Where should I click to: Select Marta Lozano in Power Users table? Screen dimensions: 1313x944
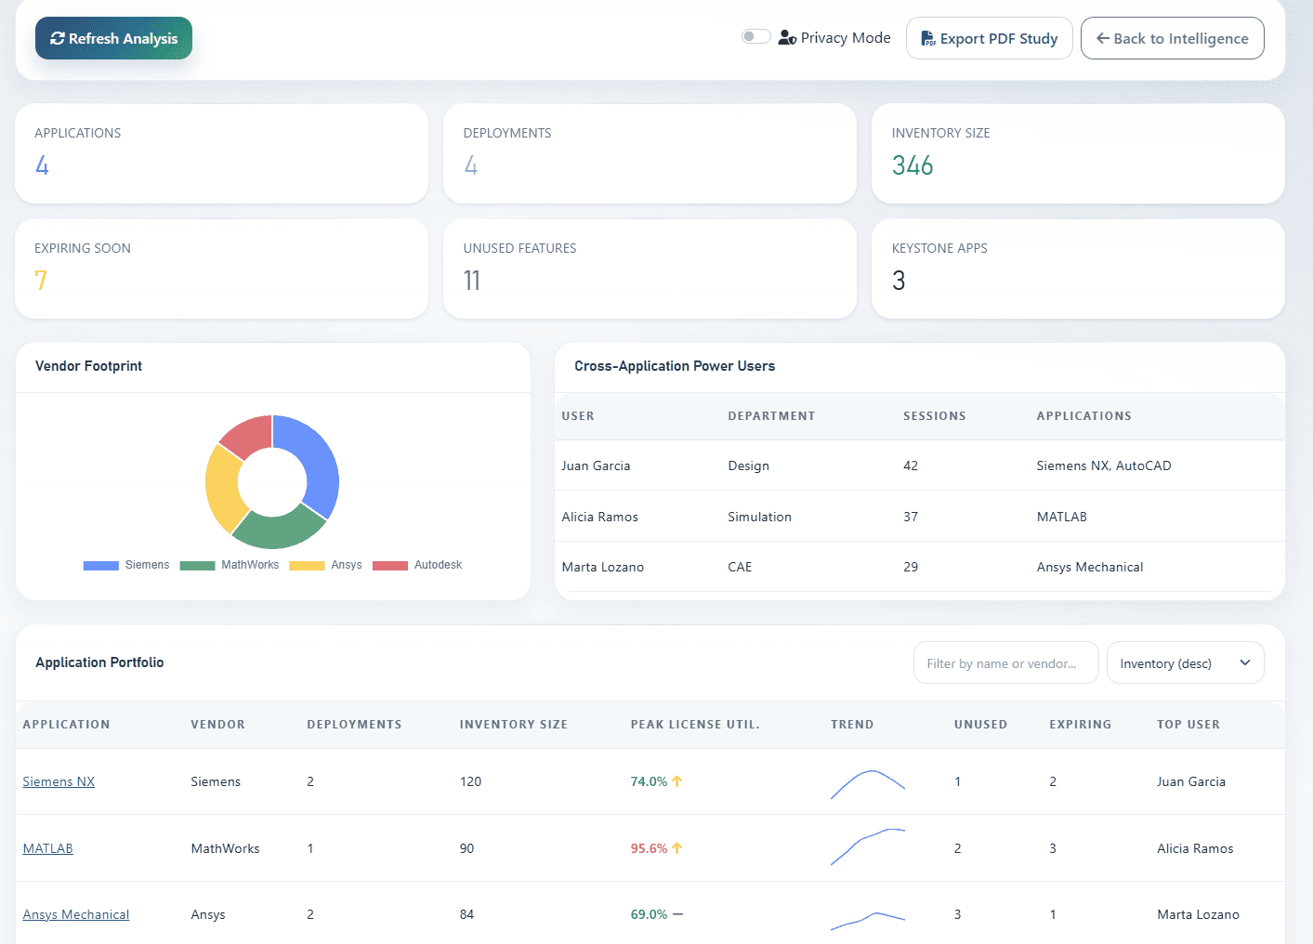click(602, 567)
